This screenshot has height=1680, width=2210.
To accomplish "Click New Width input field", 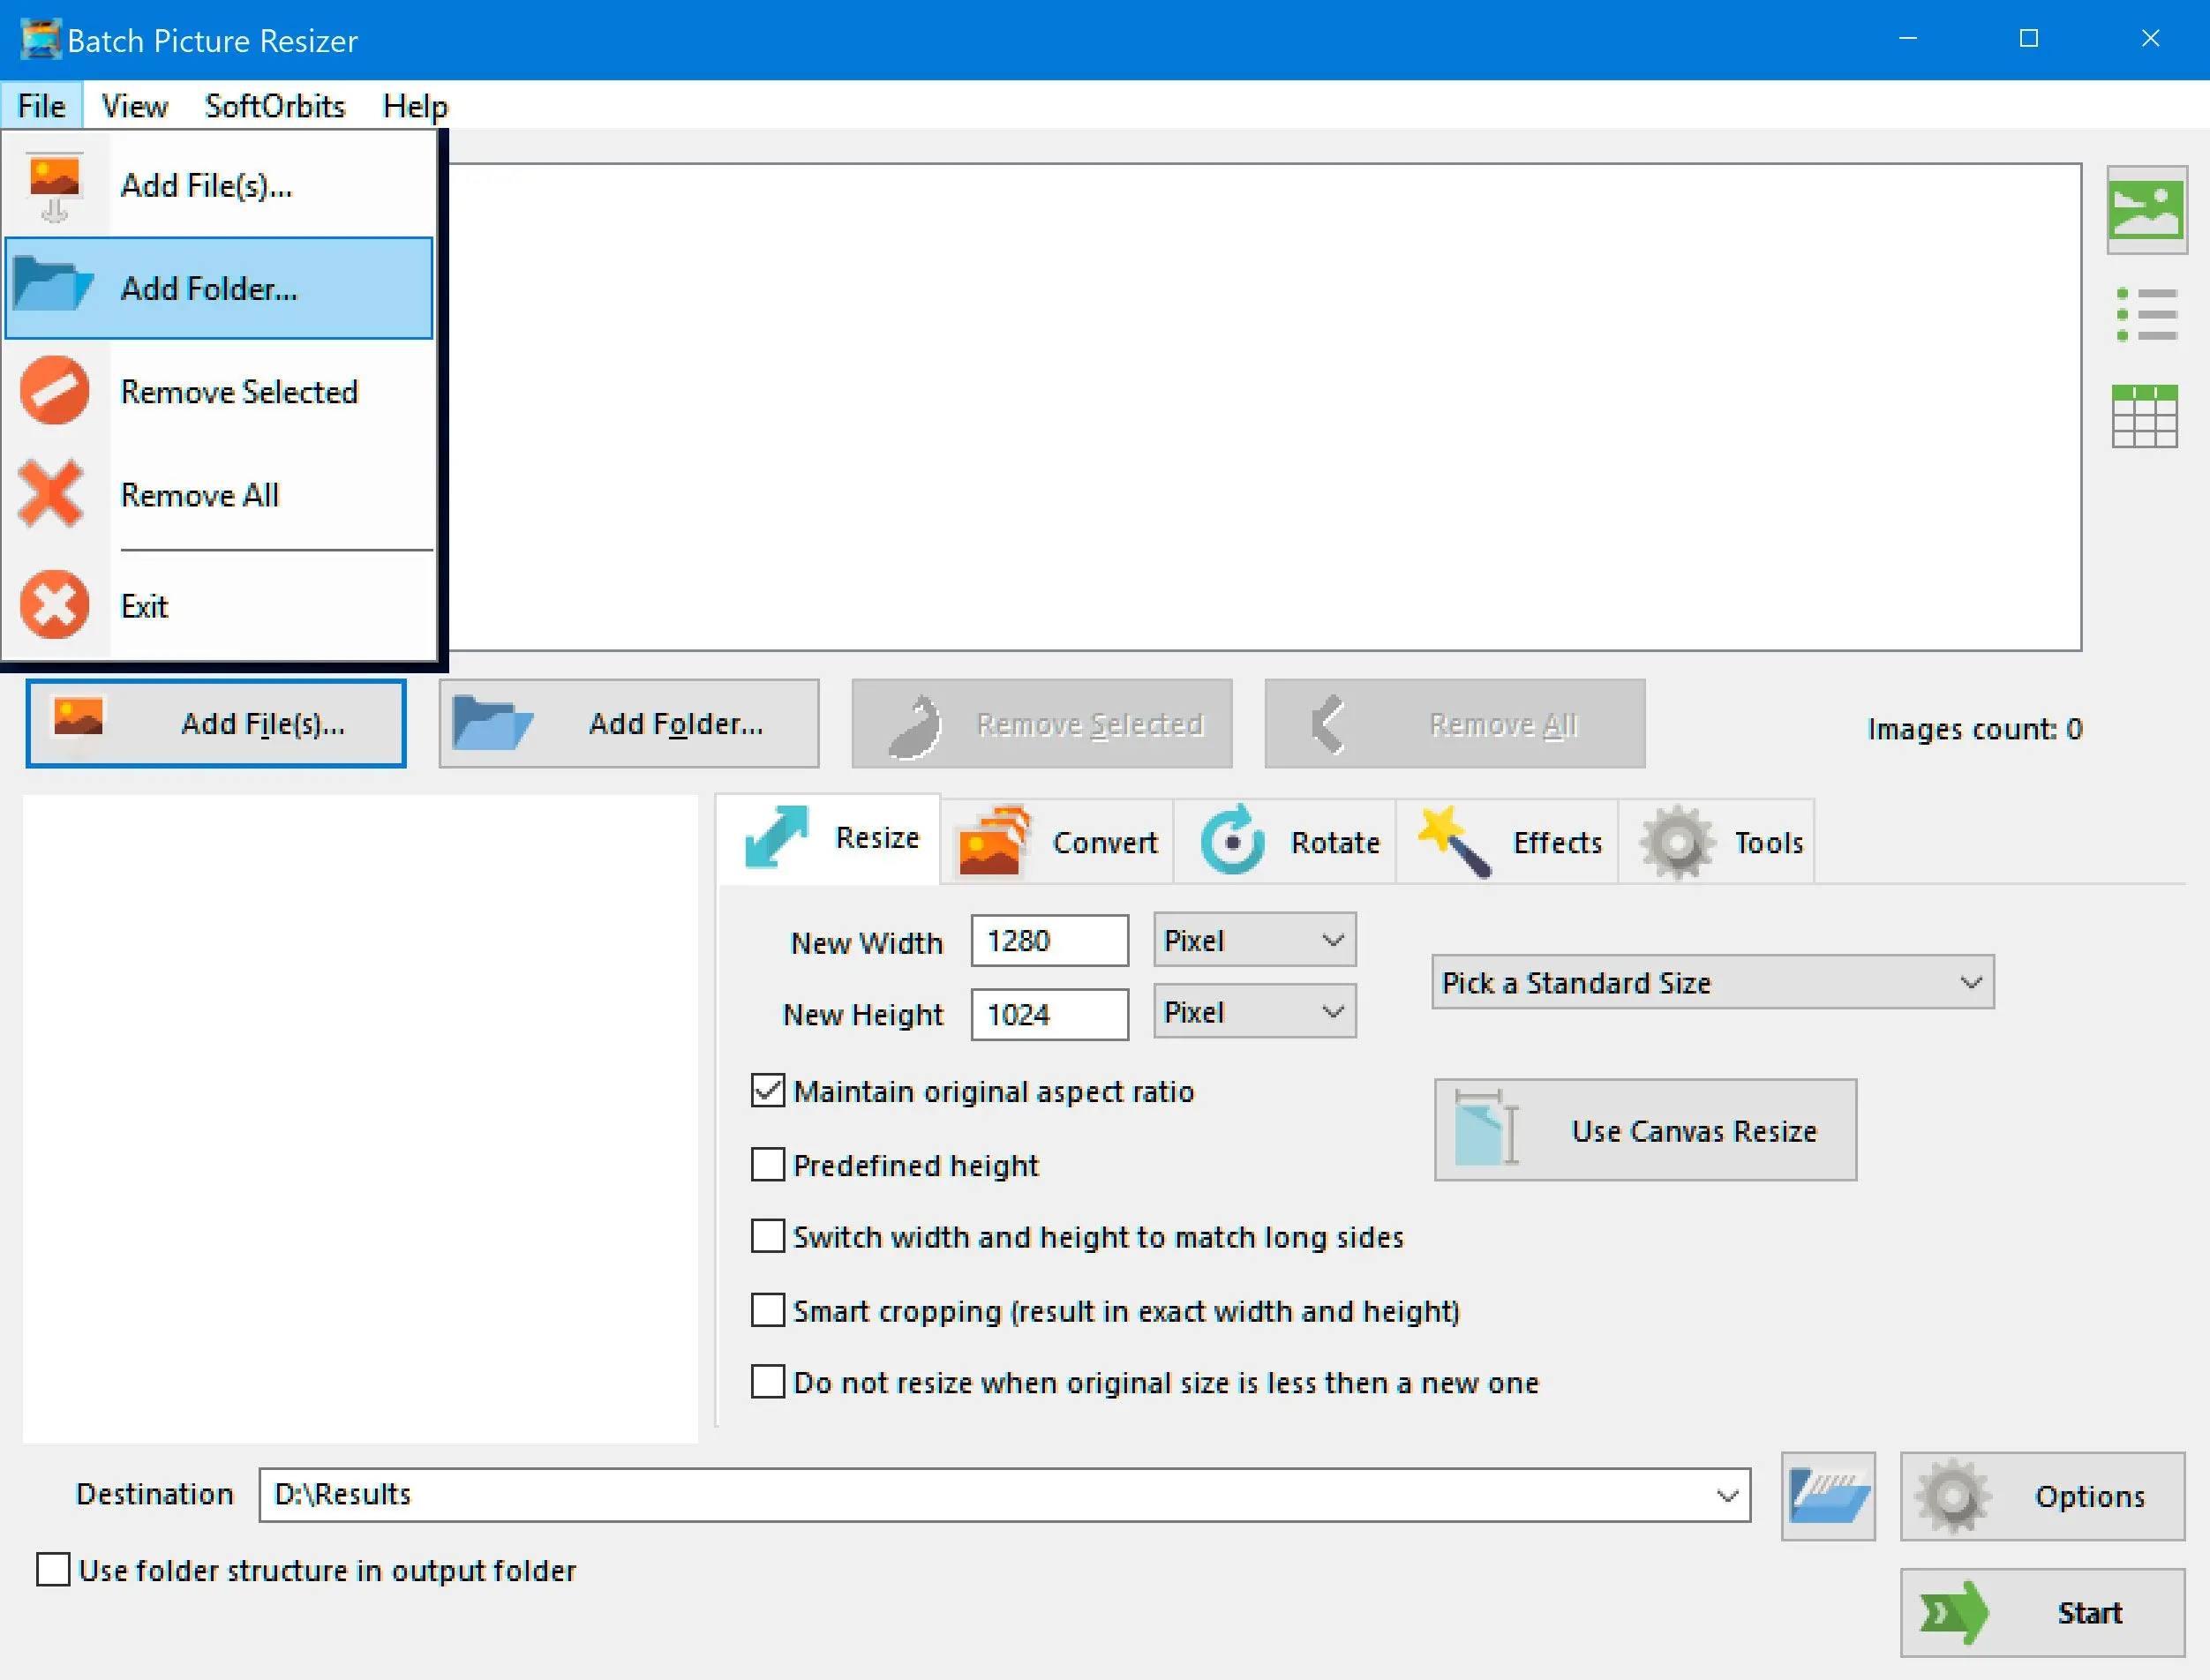I will click(x=1050, y=941).
